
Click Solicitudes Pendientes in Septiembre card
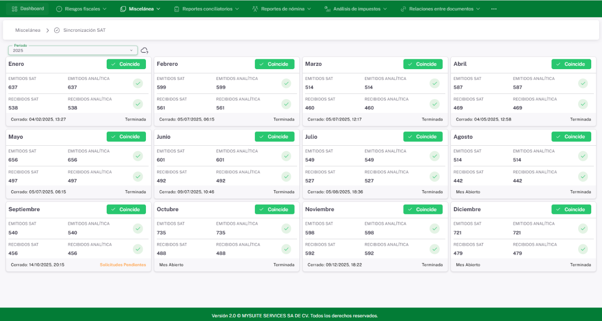(x=123, y=265)
